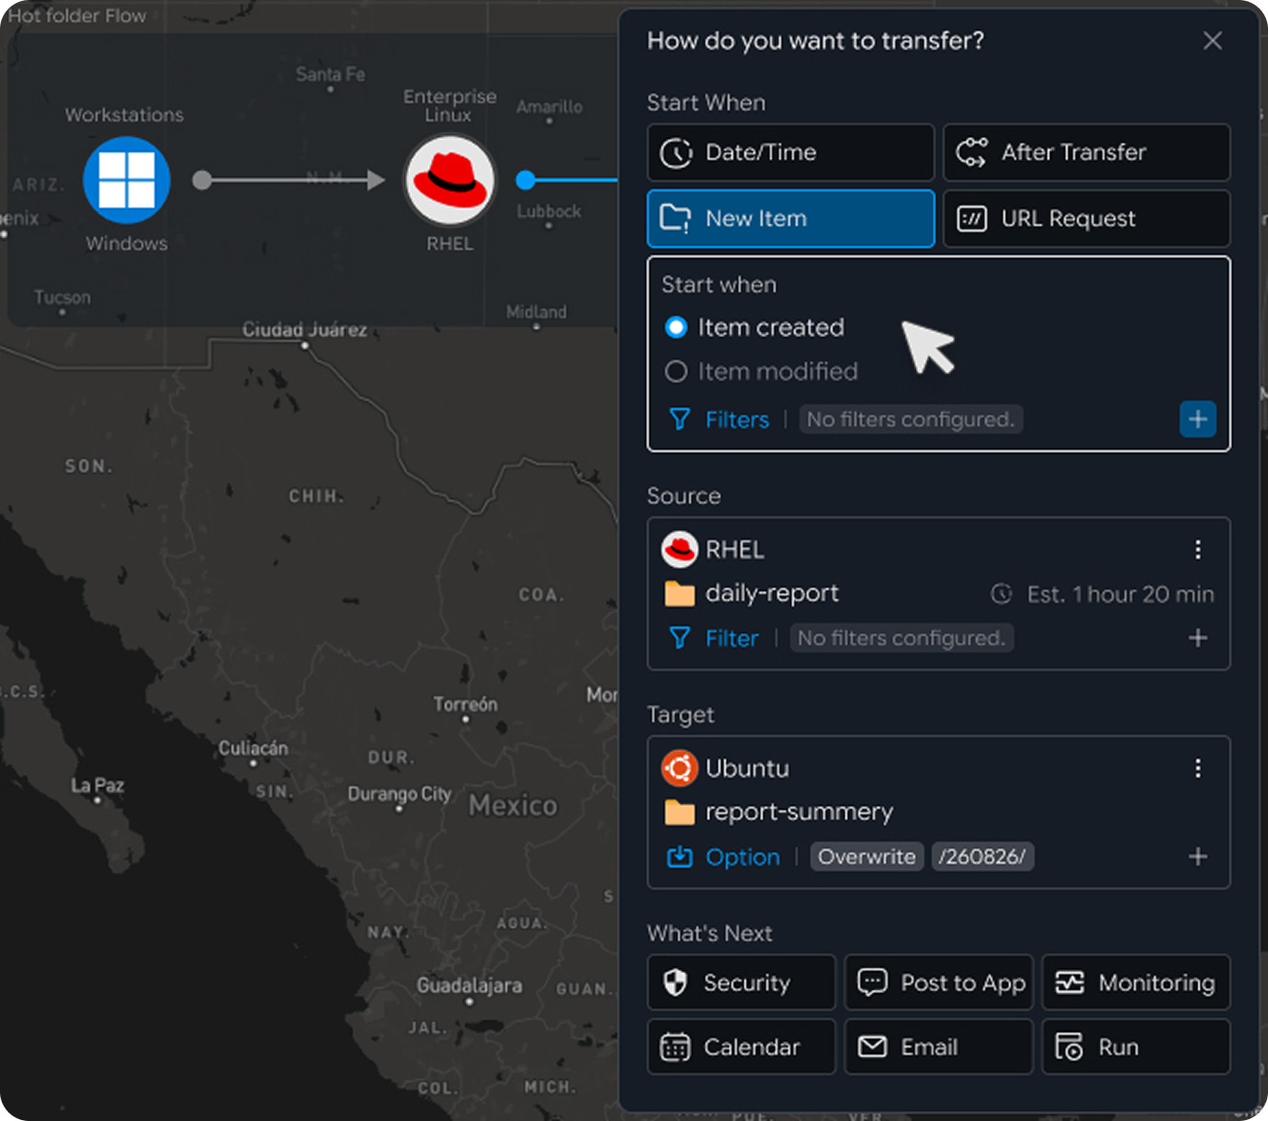This screenshot has height=1121, width=1268.
Task: Select the daily-report source folder name
Action: 772,594
